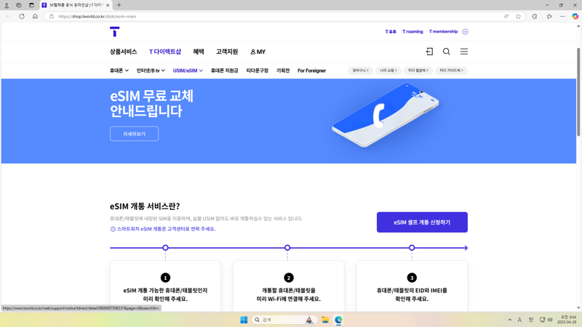
Task: Click the T roaming link
Action: 412,31
